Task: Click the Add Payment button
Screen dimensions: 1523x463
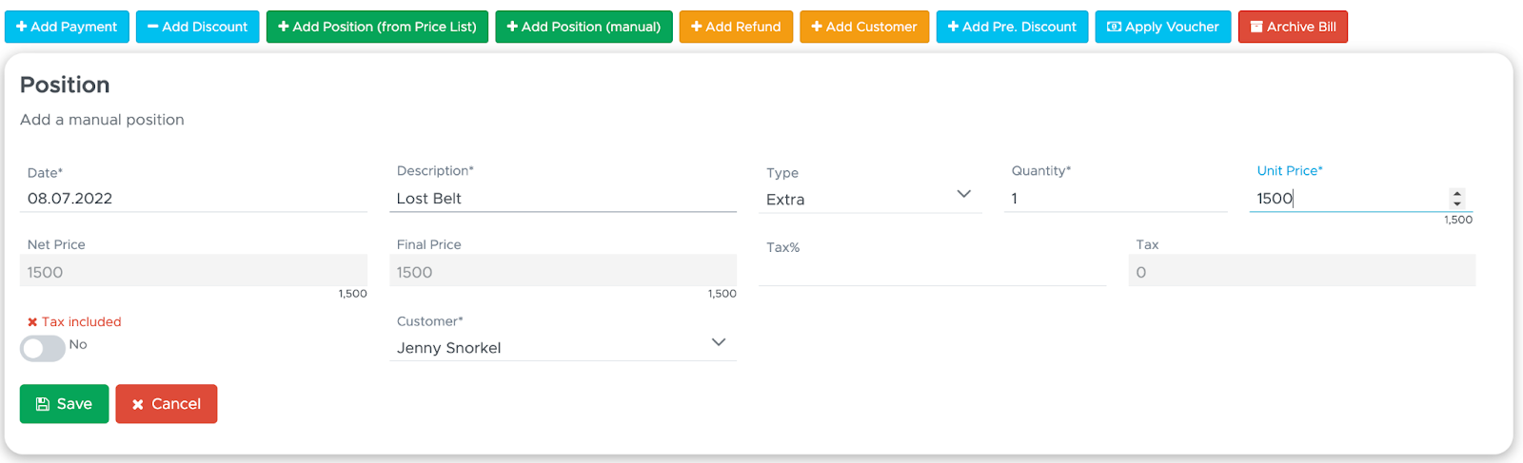Action: click(x=67, y=27)
